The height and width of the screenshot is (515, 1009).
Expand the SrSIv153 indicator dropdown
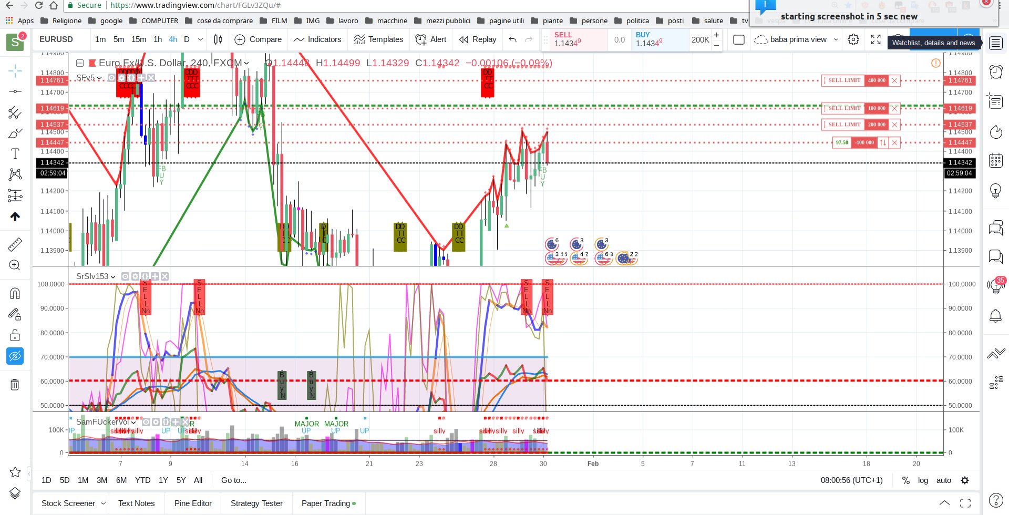[113, 276]
